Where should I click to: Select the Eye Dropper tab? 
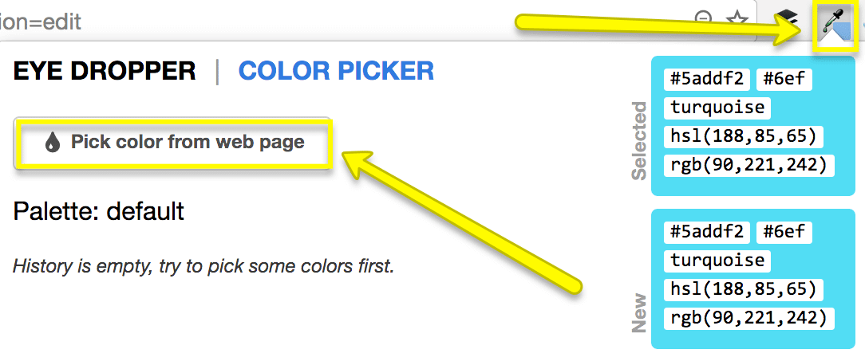coord(105,71)
